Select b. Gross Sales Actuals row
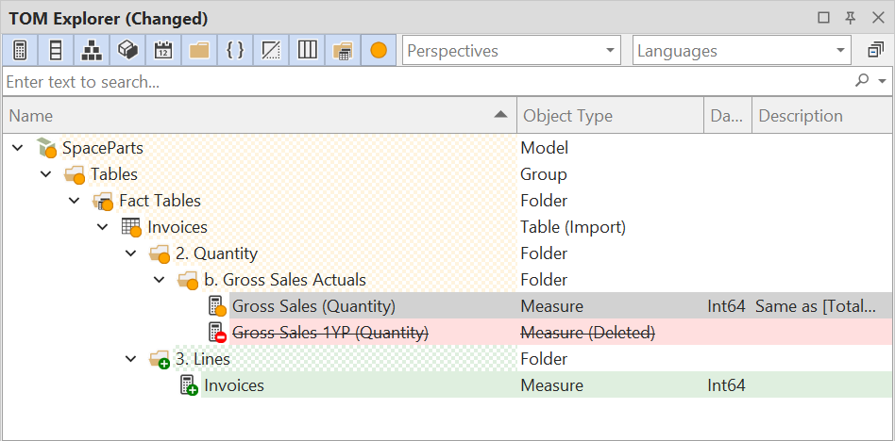 (x=285, y=280)
